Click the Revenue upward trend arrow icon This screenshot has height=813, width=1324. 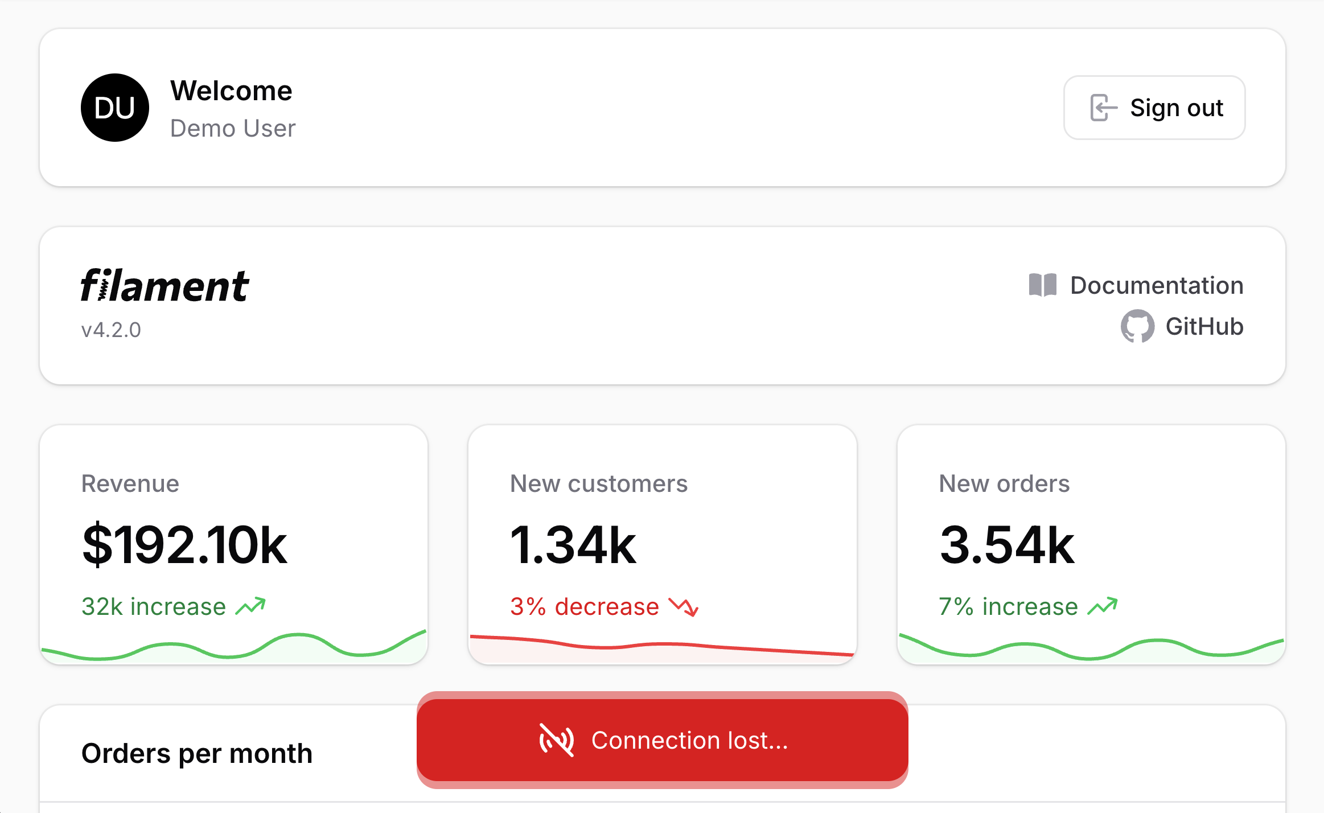250,606
